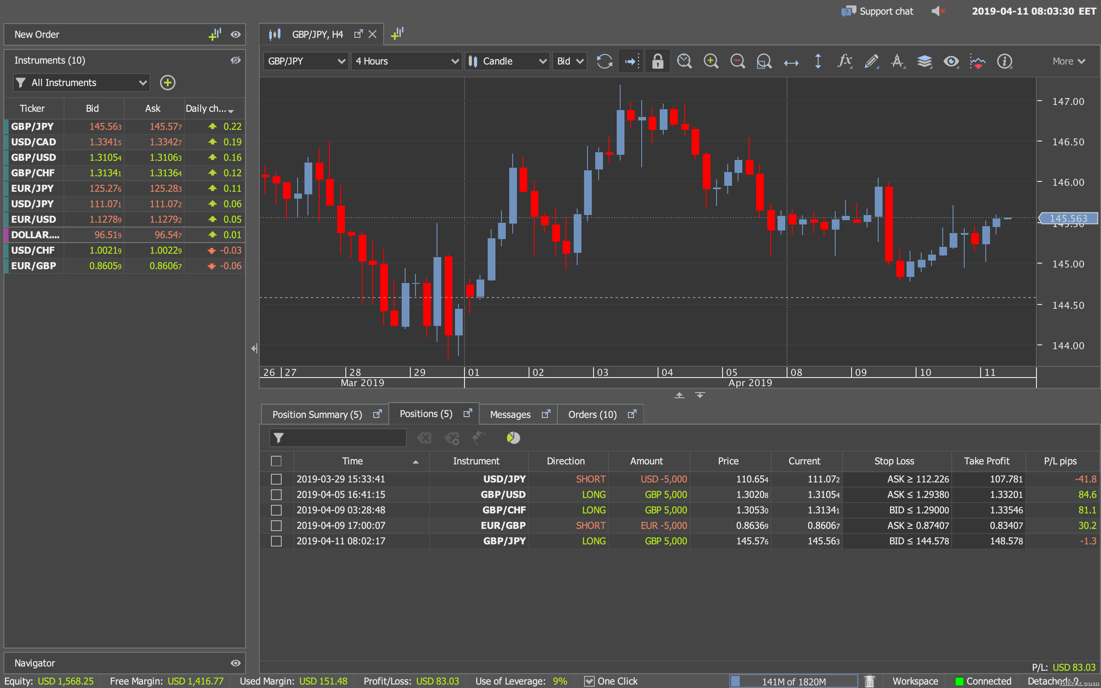The height and width of the screenshot is (688, 1101).
Task: Click the positions filter input field
Action: [x=338, y=438]
